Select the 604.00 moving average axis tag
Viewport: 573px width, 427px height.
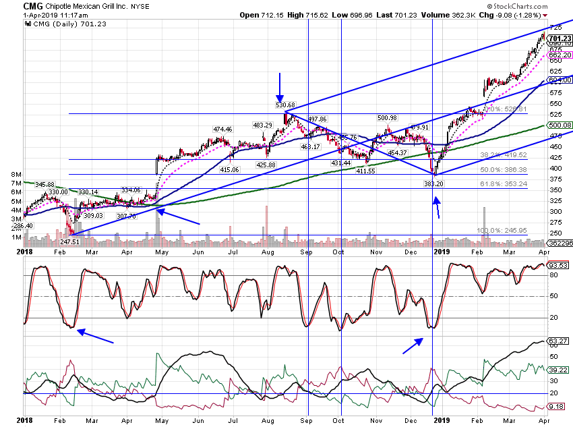pyautogui.click(x=560, y=80)
